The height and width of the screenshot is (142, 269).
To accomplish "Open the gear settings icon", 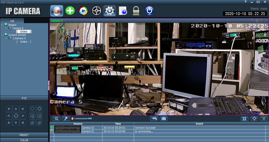I will [x=110, y=11].
